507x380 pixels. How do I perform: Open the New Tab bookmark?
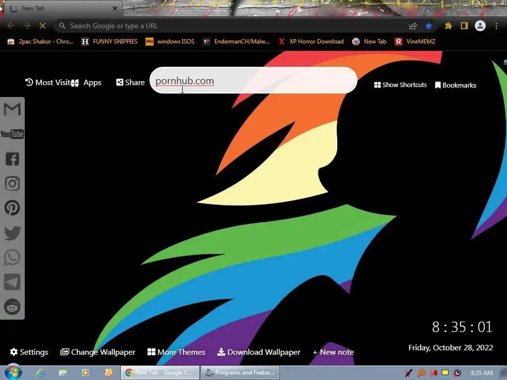coord(369,42)
